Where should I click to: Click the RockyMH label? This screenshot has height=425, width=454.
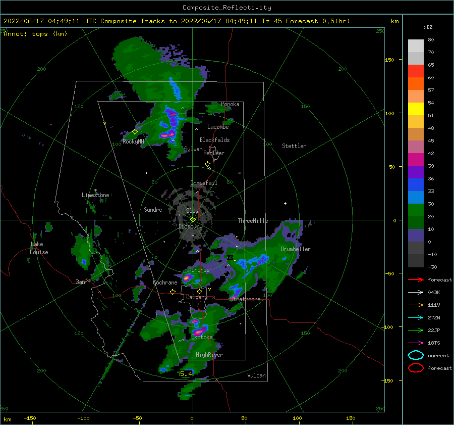133,141
